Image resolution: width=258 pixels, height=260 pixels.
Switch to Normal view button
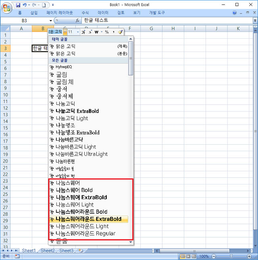tap(183, 256)
